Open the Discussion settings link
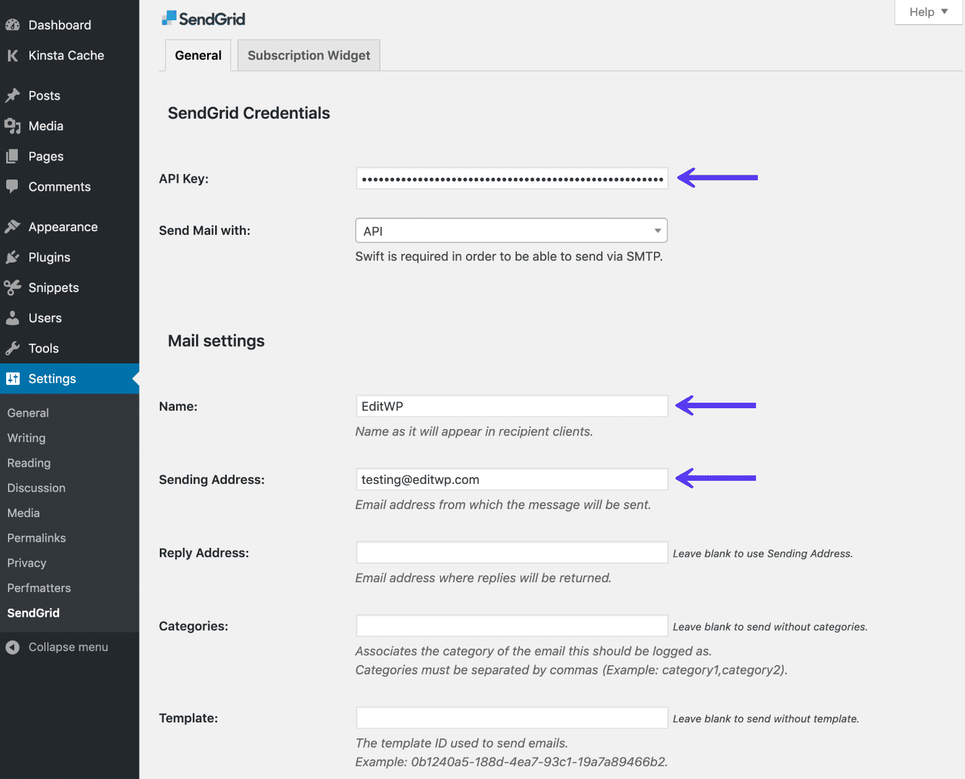Viewport: 965px width, 779px height. click(x=36, y=488)
